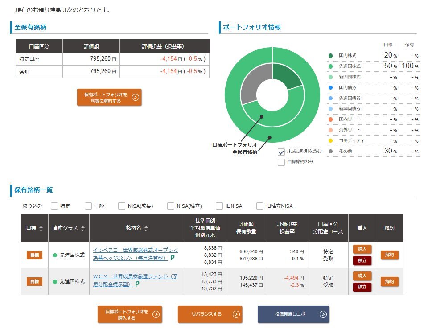Click the sort arrows in the 目標 column header

(41, 228)
